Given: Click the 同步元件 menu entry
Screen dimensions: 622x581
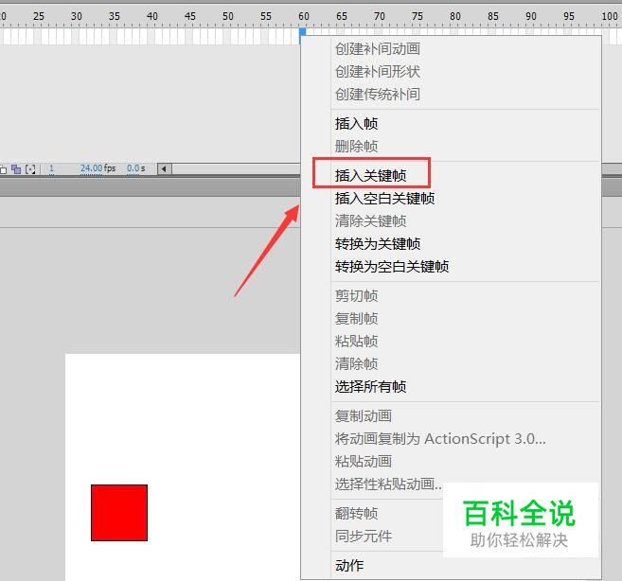Looking at the screenshot, I should 364,537.
